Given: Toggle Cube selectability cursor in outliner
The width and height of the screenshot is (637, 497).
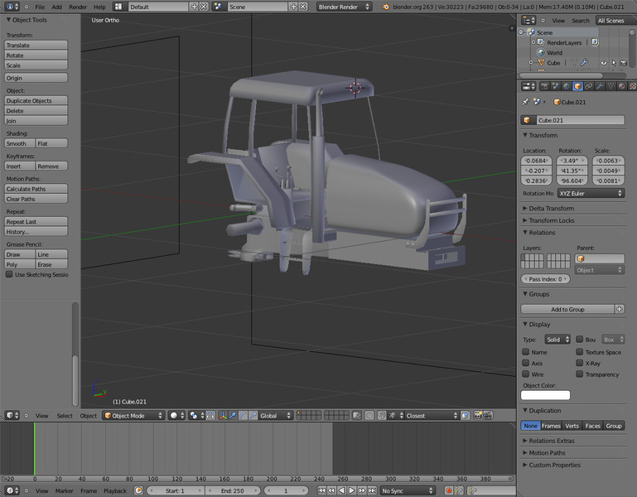Looking at the screenshot, I should [614, 63].
